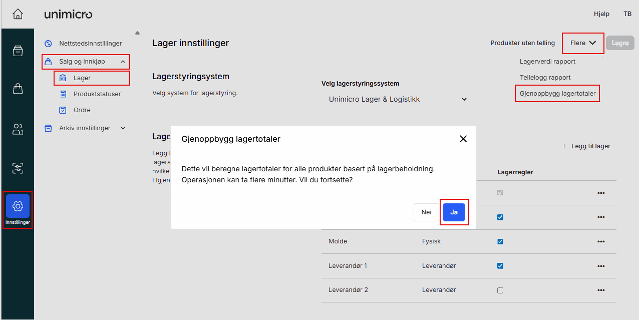Viewport: 639px width, 320px height.
Task: Enable the Lagerregler checkbox for Leverandør 2
Action: coord(500,289)
